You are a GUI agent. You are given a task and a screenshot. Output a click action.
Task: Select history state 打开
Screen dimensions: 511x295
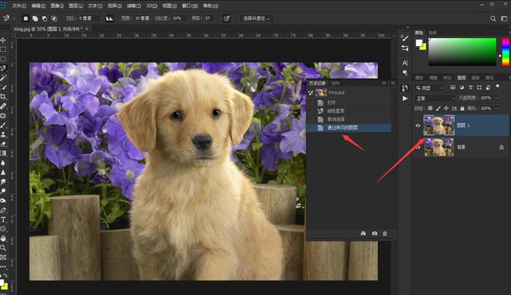350,103
